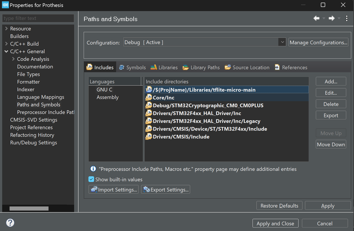Select Assembly in the Languages list
Viewport: 354px width, 231px height.
click(107, 97)
